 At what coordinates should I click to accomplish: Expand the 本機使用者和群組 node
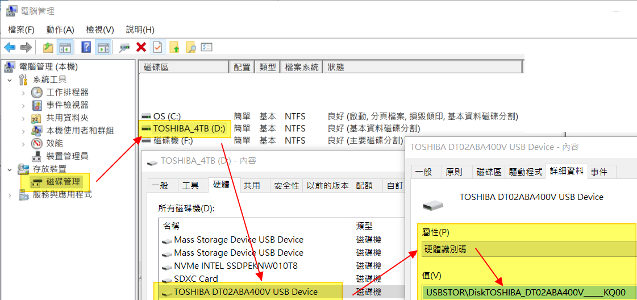point(23,131)
